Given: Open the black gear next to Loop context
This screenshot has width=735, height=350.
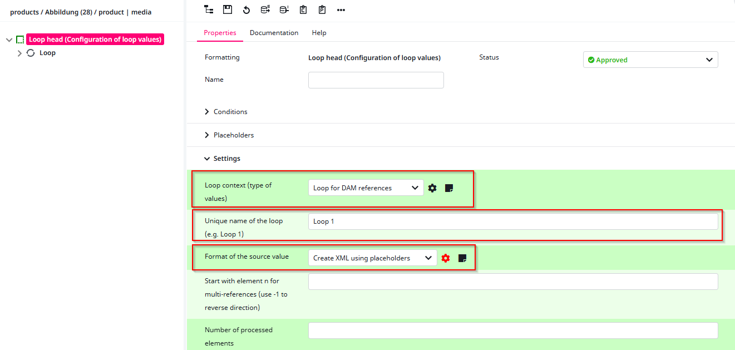Looking at the screenshot, I should pyautogui.click(x=432, y=188).
